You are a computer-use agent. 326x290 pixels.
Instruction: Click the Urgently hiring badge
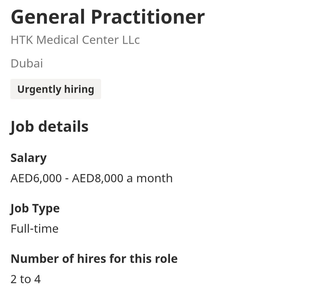[x=56, y=89]
